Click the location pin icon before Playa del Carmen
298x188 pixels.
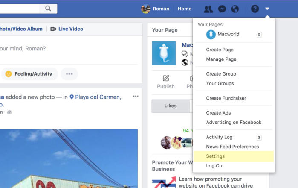click(72, 97)
